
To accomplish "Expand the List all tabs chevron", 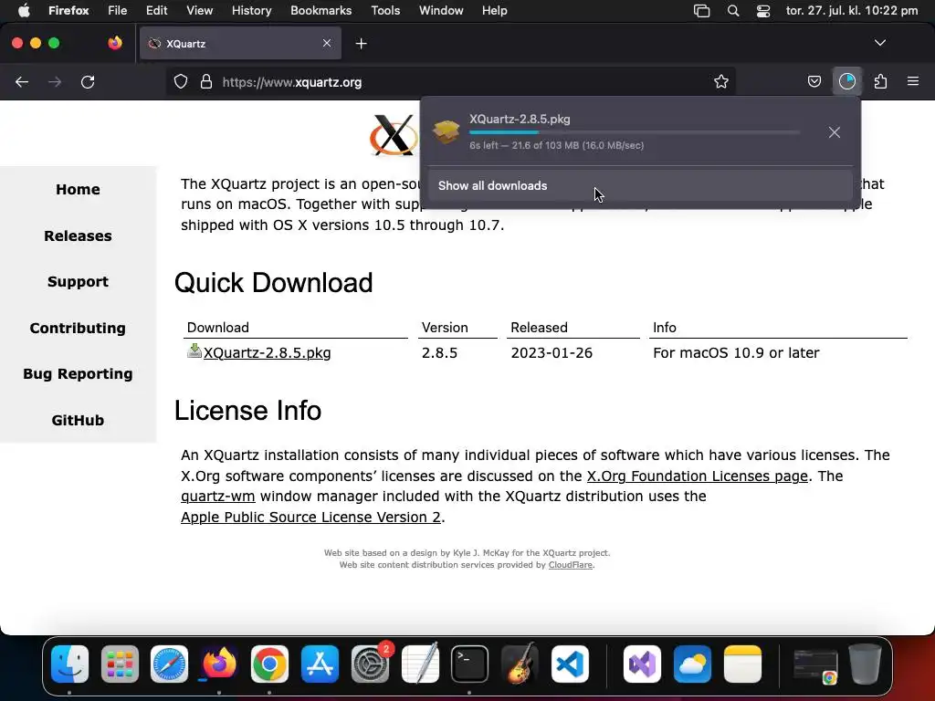I will pyautogui.click(x=879, y=43).
